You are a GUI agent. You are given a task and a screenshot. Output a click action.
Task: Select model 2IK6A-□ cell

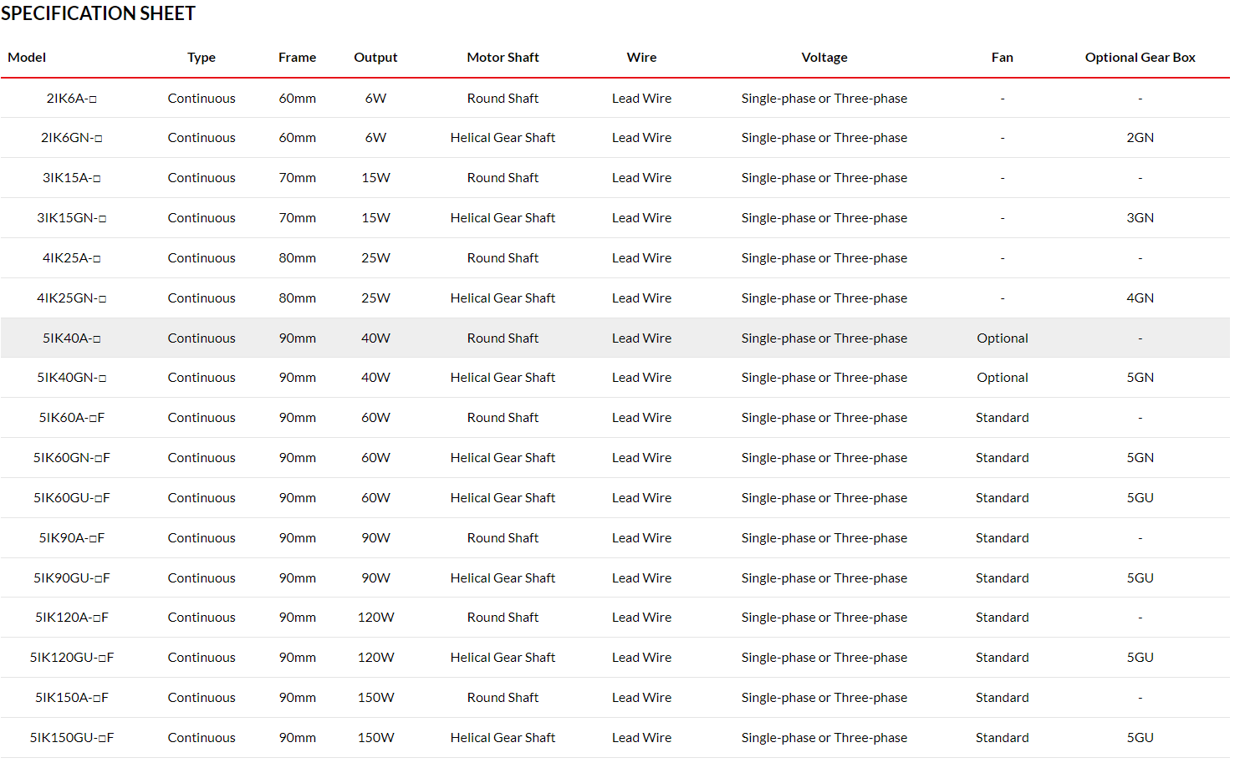click(72, 99)
